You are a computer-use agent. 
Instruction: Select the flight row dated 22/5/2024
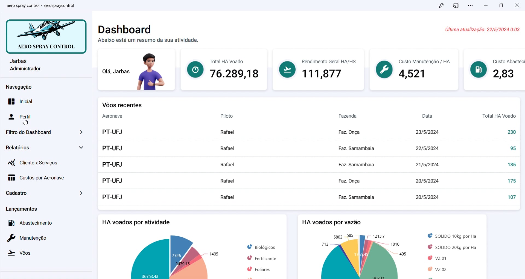(x=309, y=148)
